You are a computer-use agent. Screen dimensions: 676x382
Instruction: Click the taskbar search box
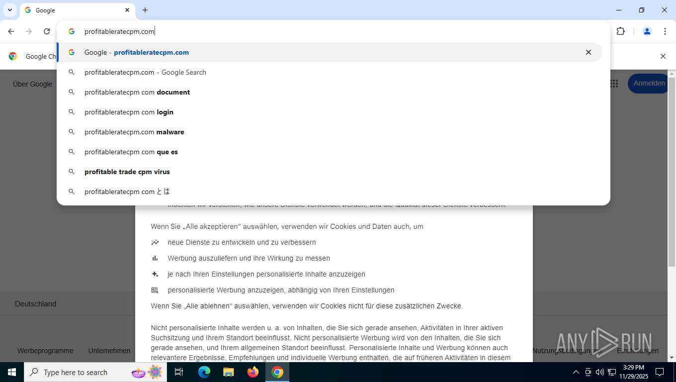click(94, 372)
